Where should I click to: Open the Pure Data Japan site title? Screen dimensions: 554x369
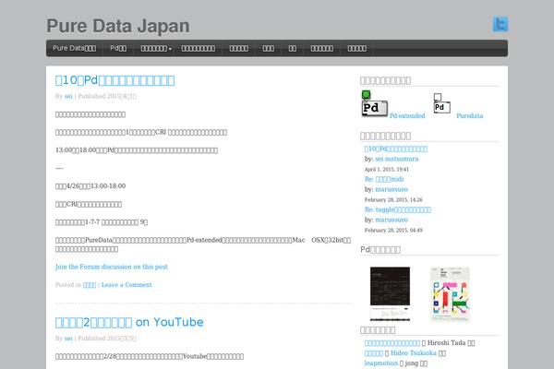(118, 26)
